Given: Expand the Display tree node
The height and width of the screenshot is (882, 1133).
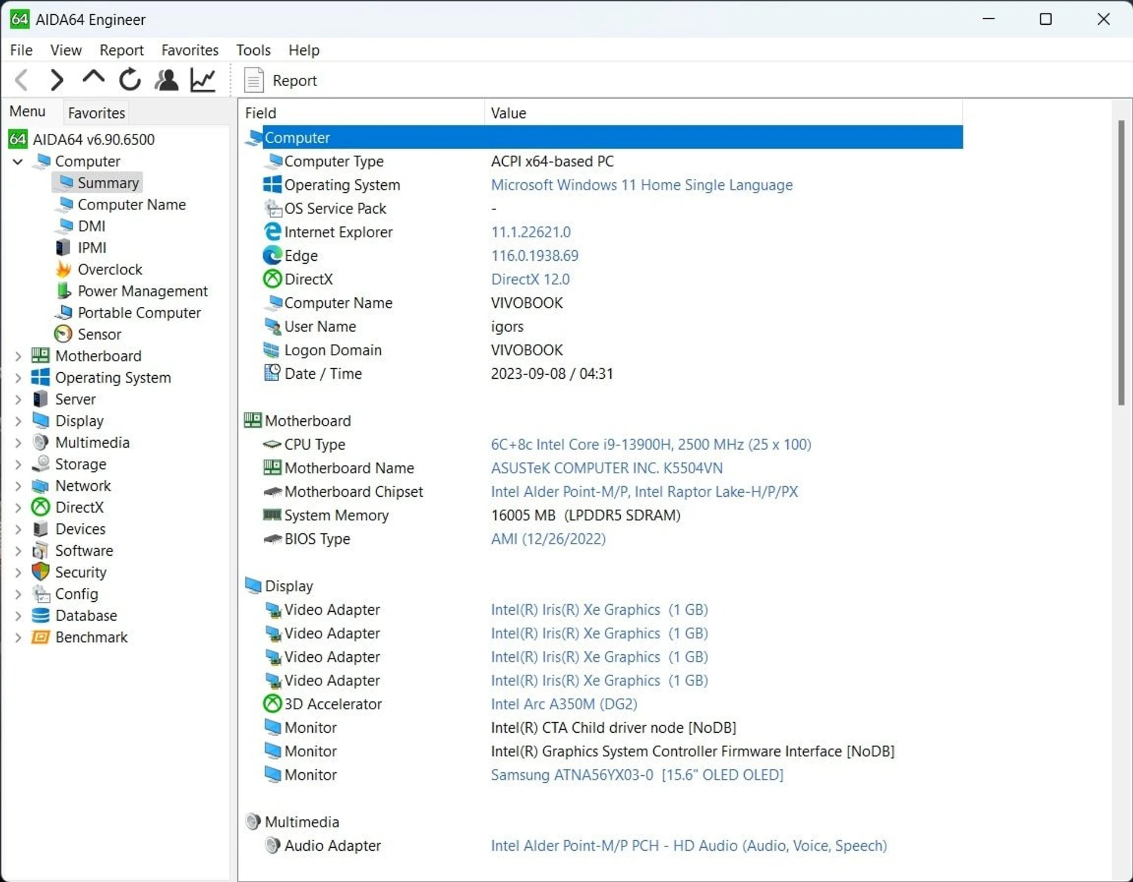Looking at the screenshot, I should [18, 421].
